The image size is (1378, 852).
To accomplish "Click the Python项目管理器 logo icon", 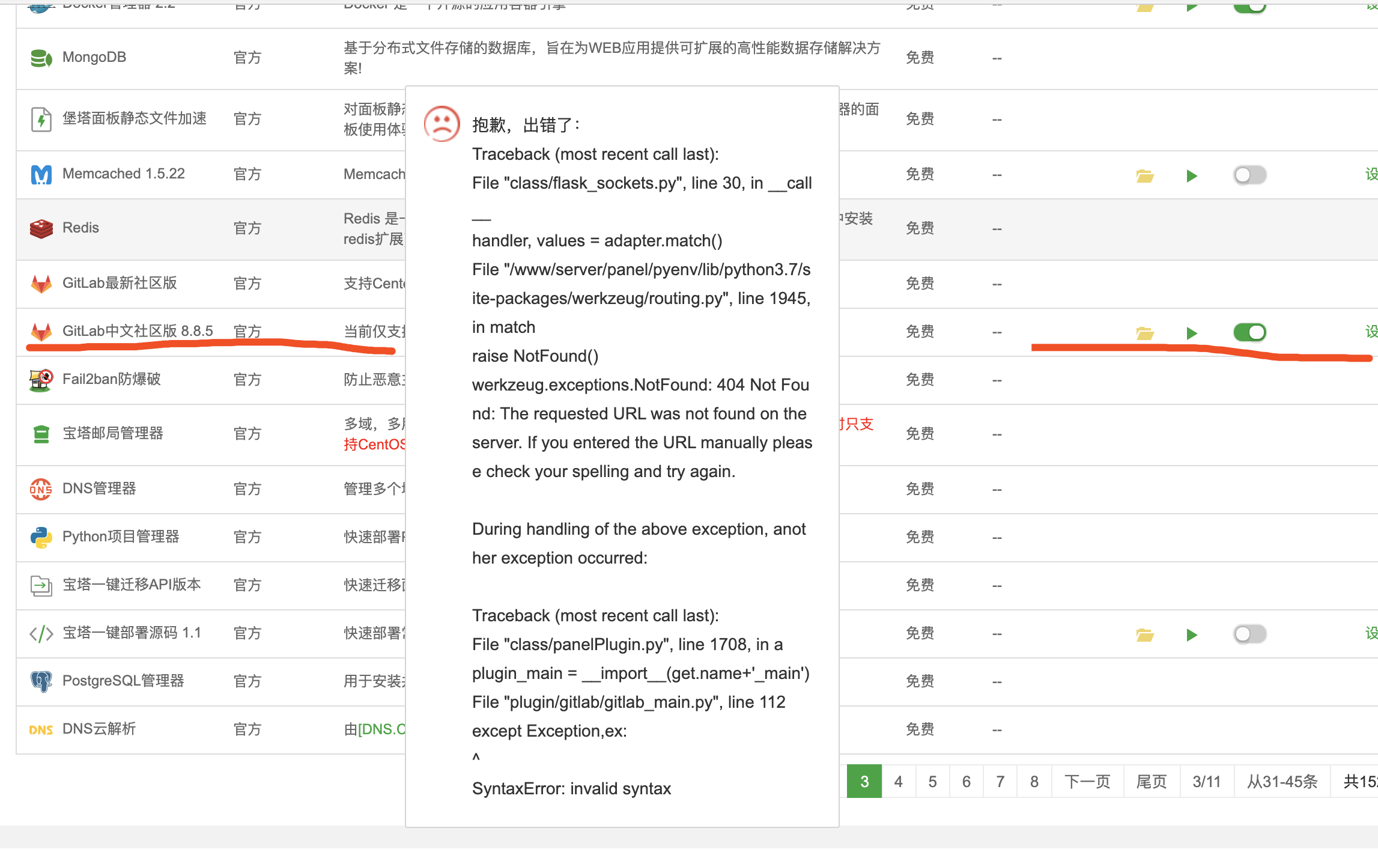I will [x=41, y=537].
